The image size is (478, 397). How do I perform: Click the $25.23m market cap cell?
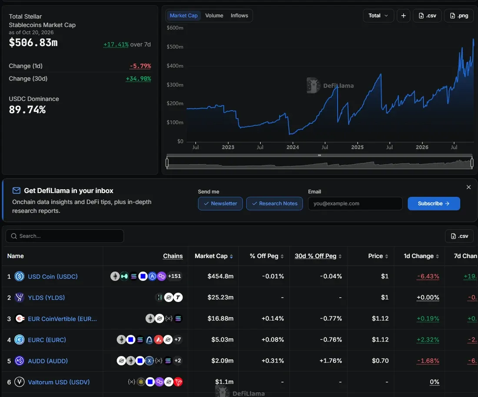220,297
